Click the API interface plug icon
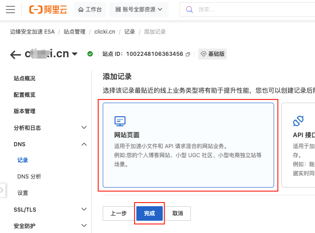The width and height of the screenshot is (315, 233). [298, 121]
